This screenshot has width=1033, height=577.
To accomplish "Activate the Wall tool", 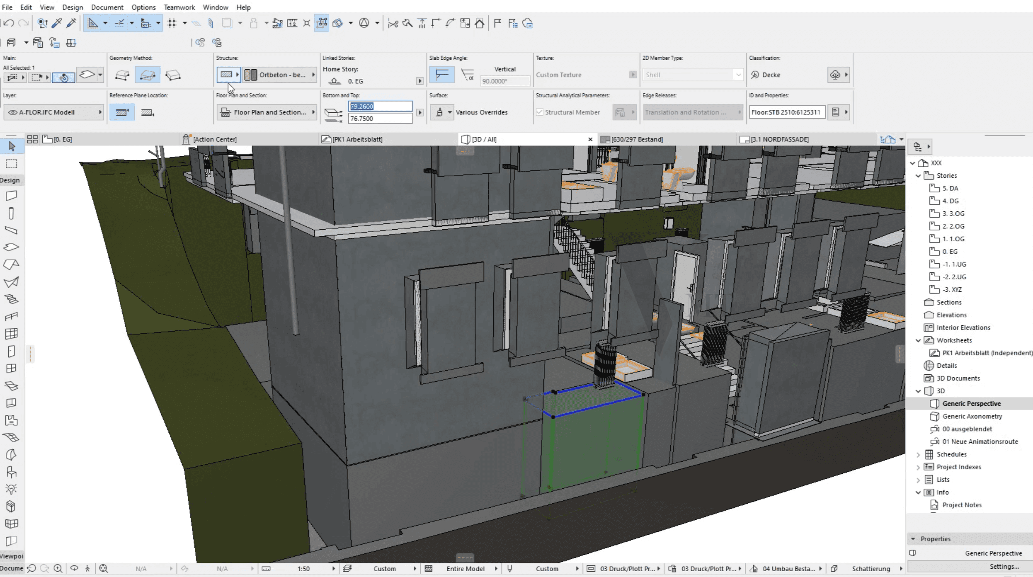I will tap(12, 196).
